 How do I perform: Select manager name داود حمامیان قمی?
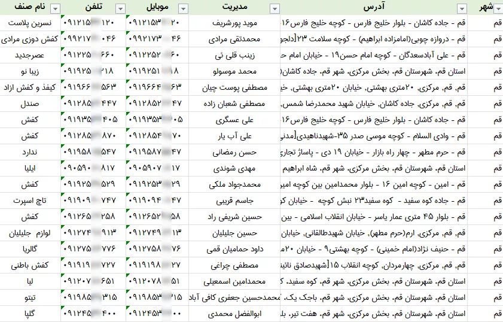[x=234, y=249]
